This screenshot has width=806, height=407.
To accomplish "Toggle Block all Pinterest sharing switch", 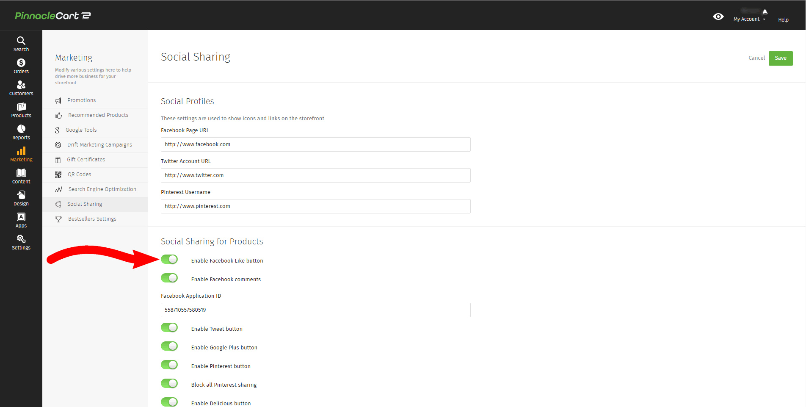I will pos(169,383).
